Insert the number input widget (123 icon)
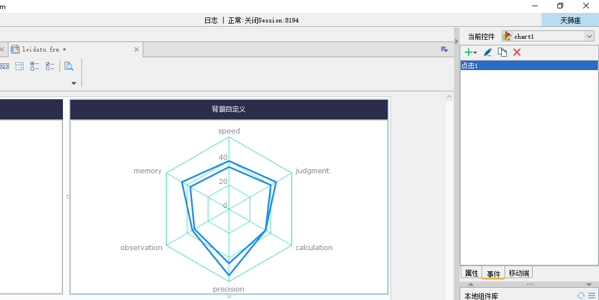The image size is (599, 300). (4, 66)
